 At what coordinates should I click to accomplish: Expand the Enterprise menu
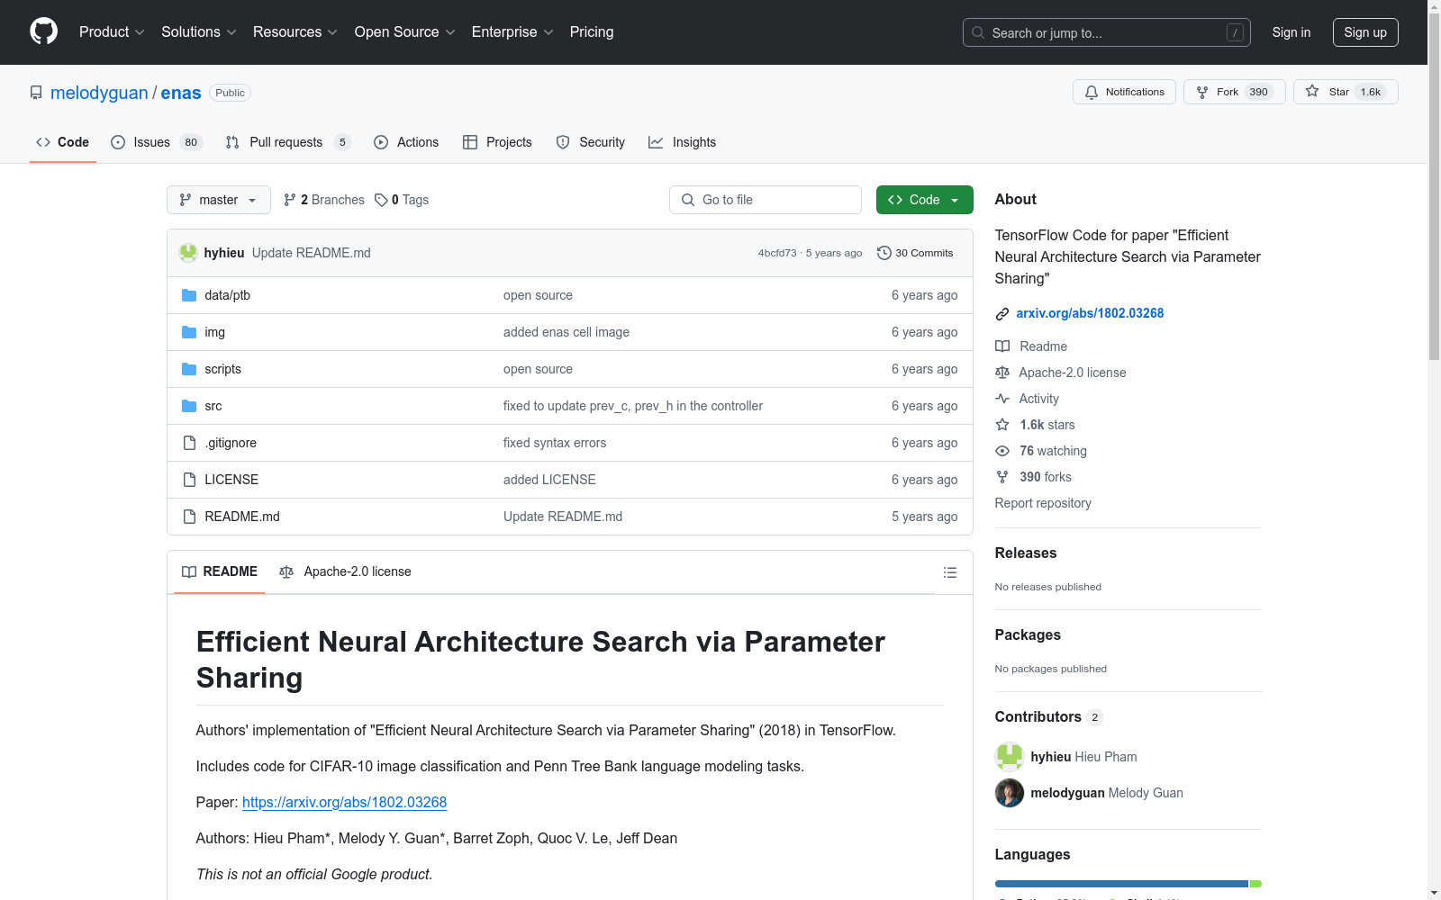tap(512, 31)
